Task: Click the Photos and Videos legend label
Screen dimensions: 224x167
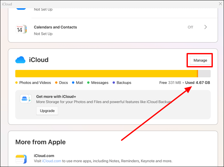Action: tap(35, 83)
